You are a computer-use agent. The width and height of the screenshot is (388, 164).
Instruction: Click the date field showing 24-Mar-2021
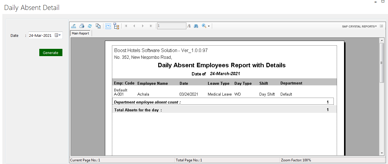click(40, 35)
